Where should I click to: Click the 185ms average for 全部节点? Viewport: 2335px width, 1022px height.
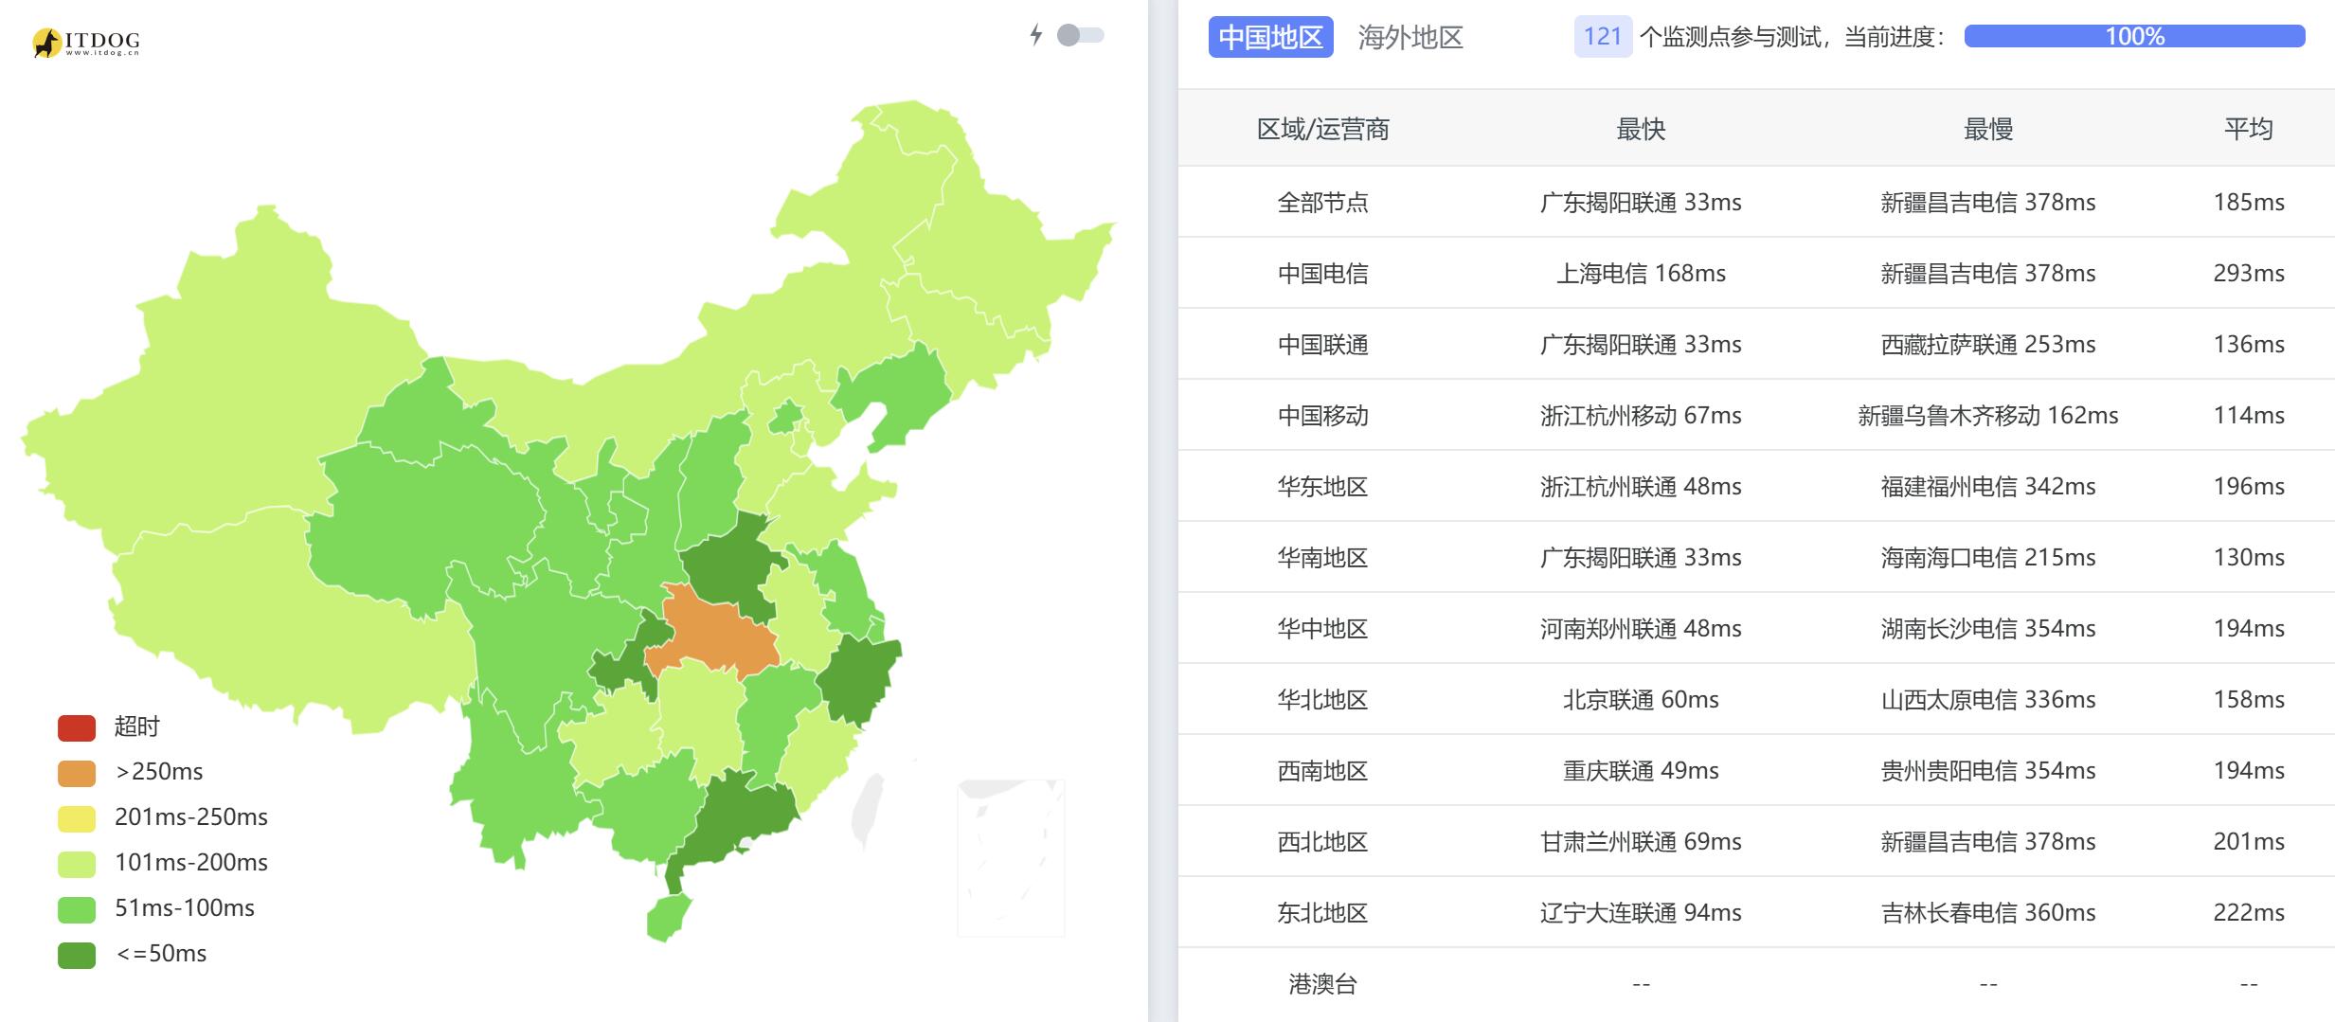[x=2249, y=202]
